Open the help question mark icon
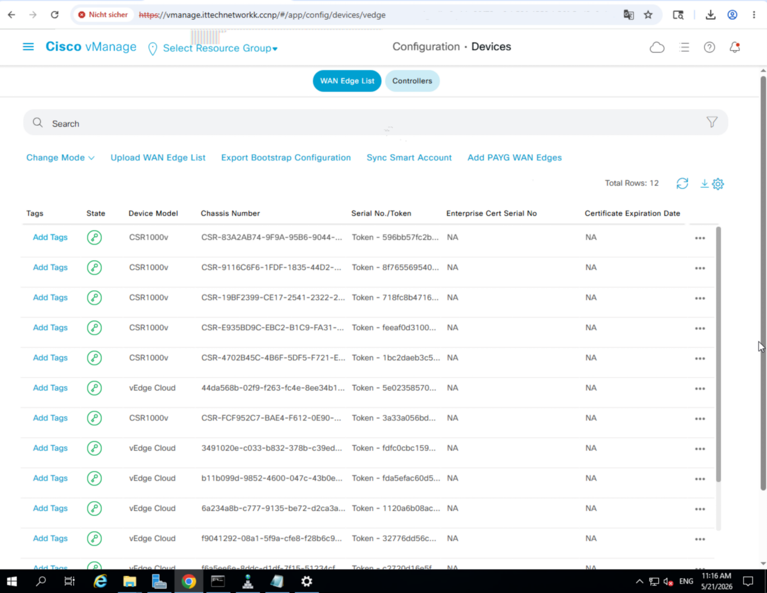The image size is (767, 593). (x=709, y=48)
